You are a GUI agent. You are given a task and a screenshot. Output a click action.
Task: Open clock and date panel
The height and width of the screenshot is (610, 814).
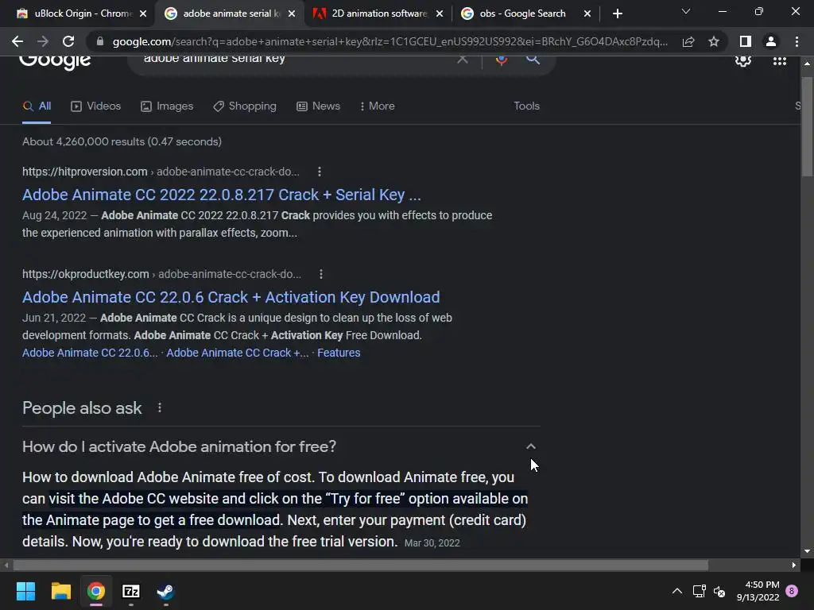758,591
